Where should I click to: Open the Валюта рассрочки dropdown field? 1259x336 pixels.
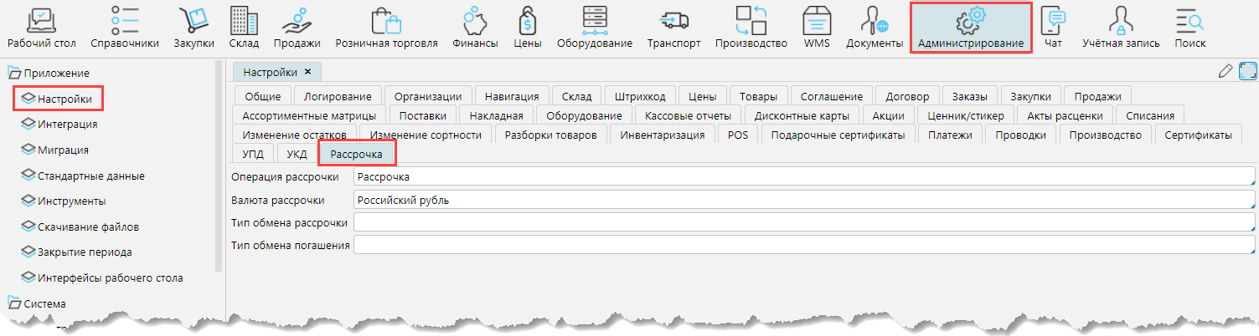click(803, 201)
